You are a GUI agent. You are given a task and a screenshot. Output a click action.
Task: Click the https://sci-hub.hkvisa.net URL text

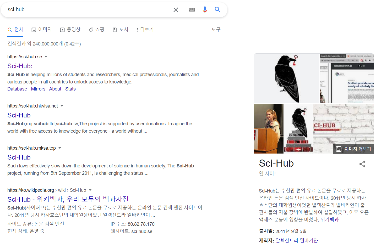point(32,106)
